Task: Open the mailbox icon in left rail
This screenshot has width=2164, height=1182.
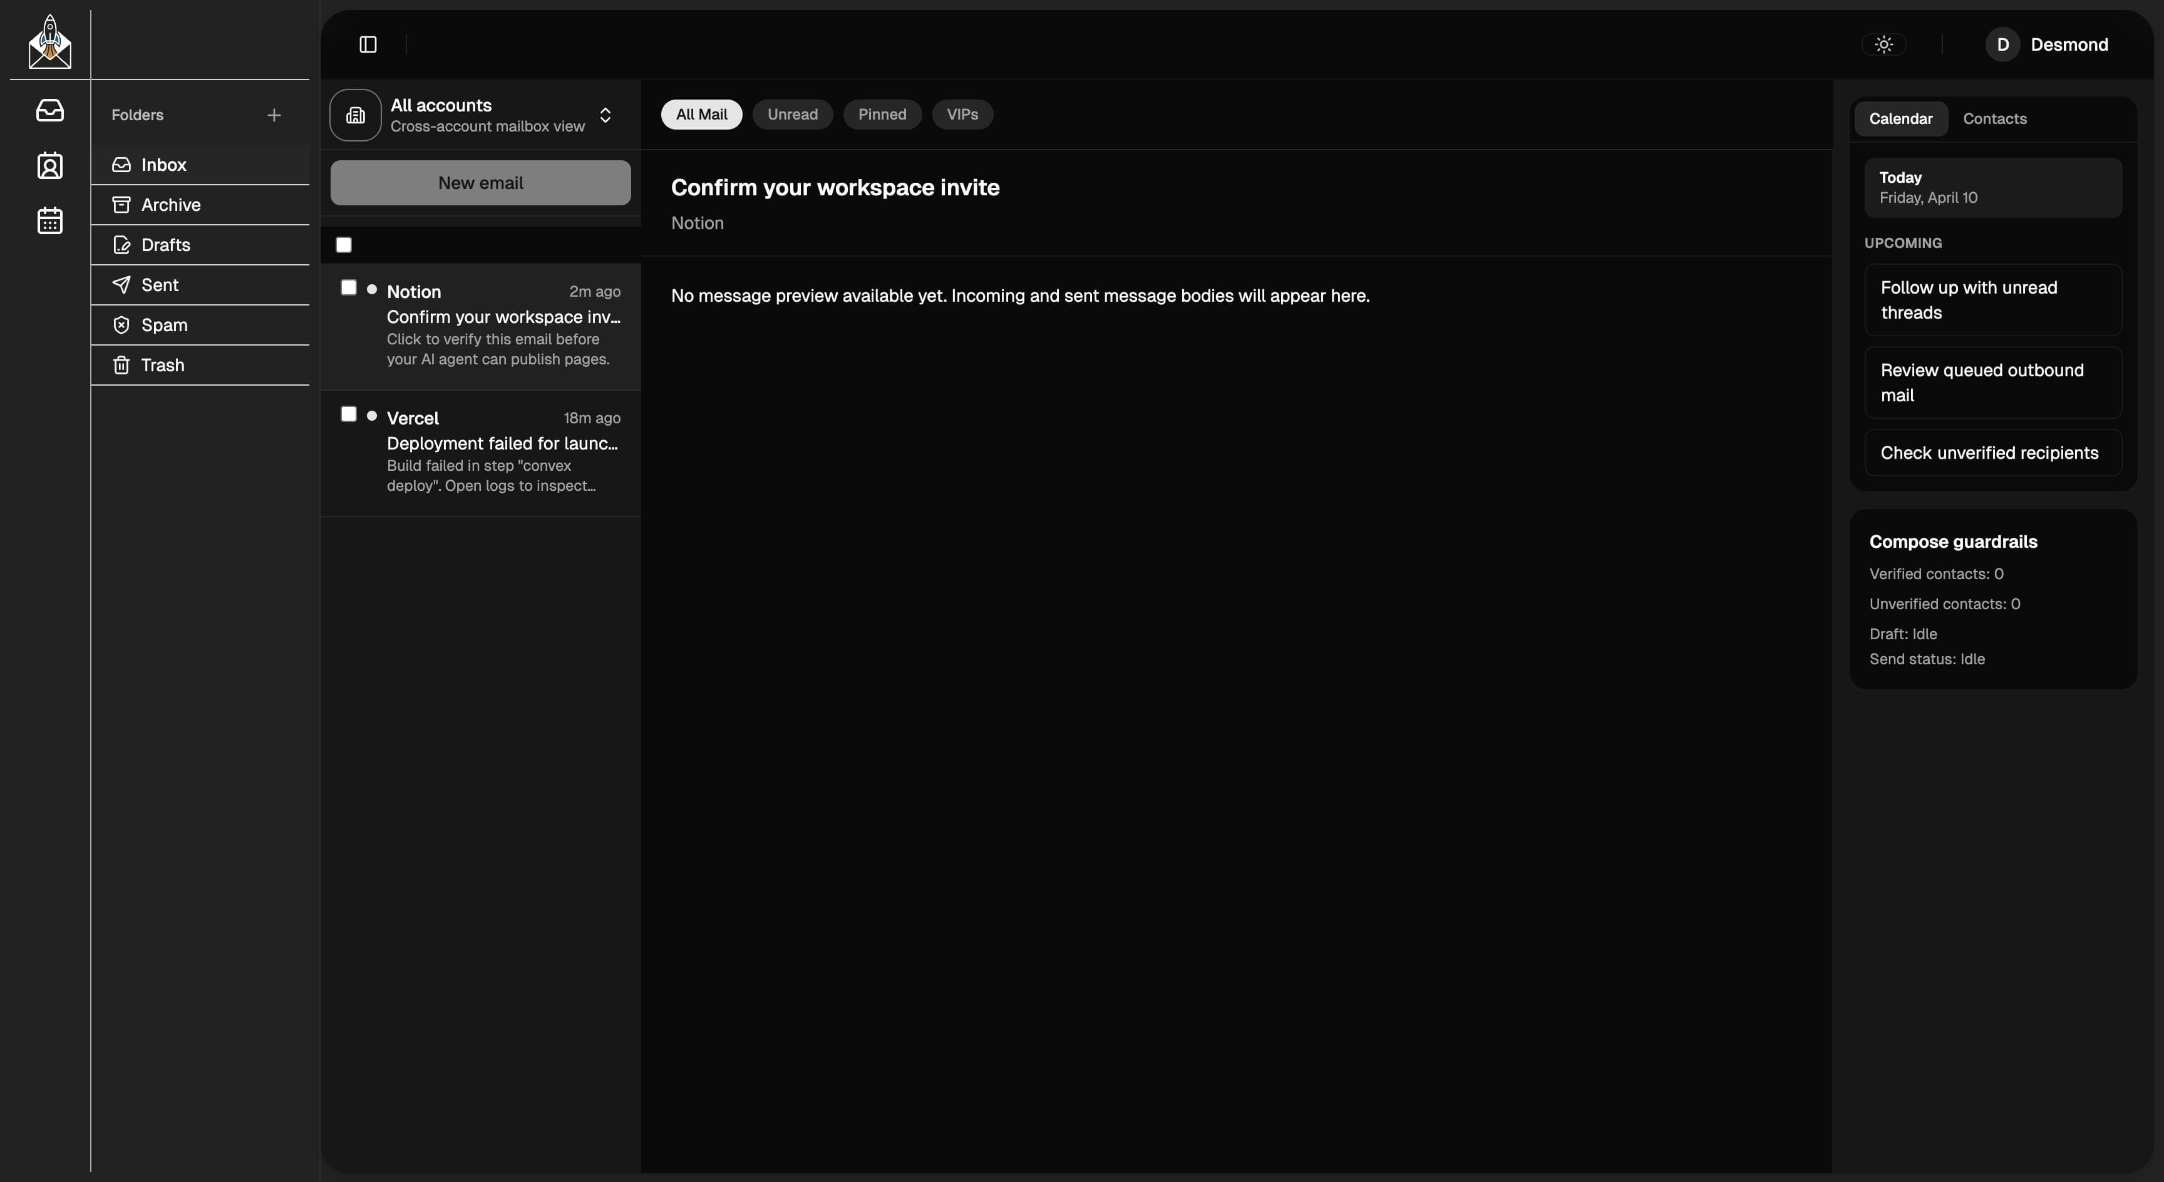Action: point(49,110)
